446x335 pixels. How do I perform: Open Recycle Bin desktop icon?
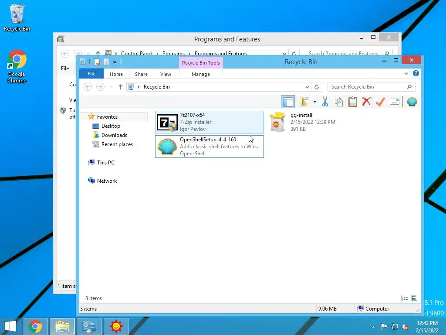click(17, 17)
